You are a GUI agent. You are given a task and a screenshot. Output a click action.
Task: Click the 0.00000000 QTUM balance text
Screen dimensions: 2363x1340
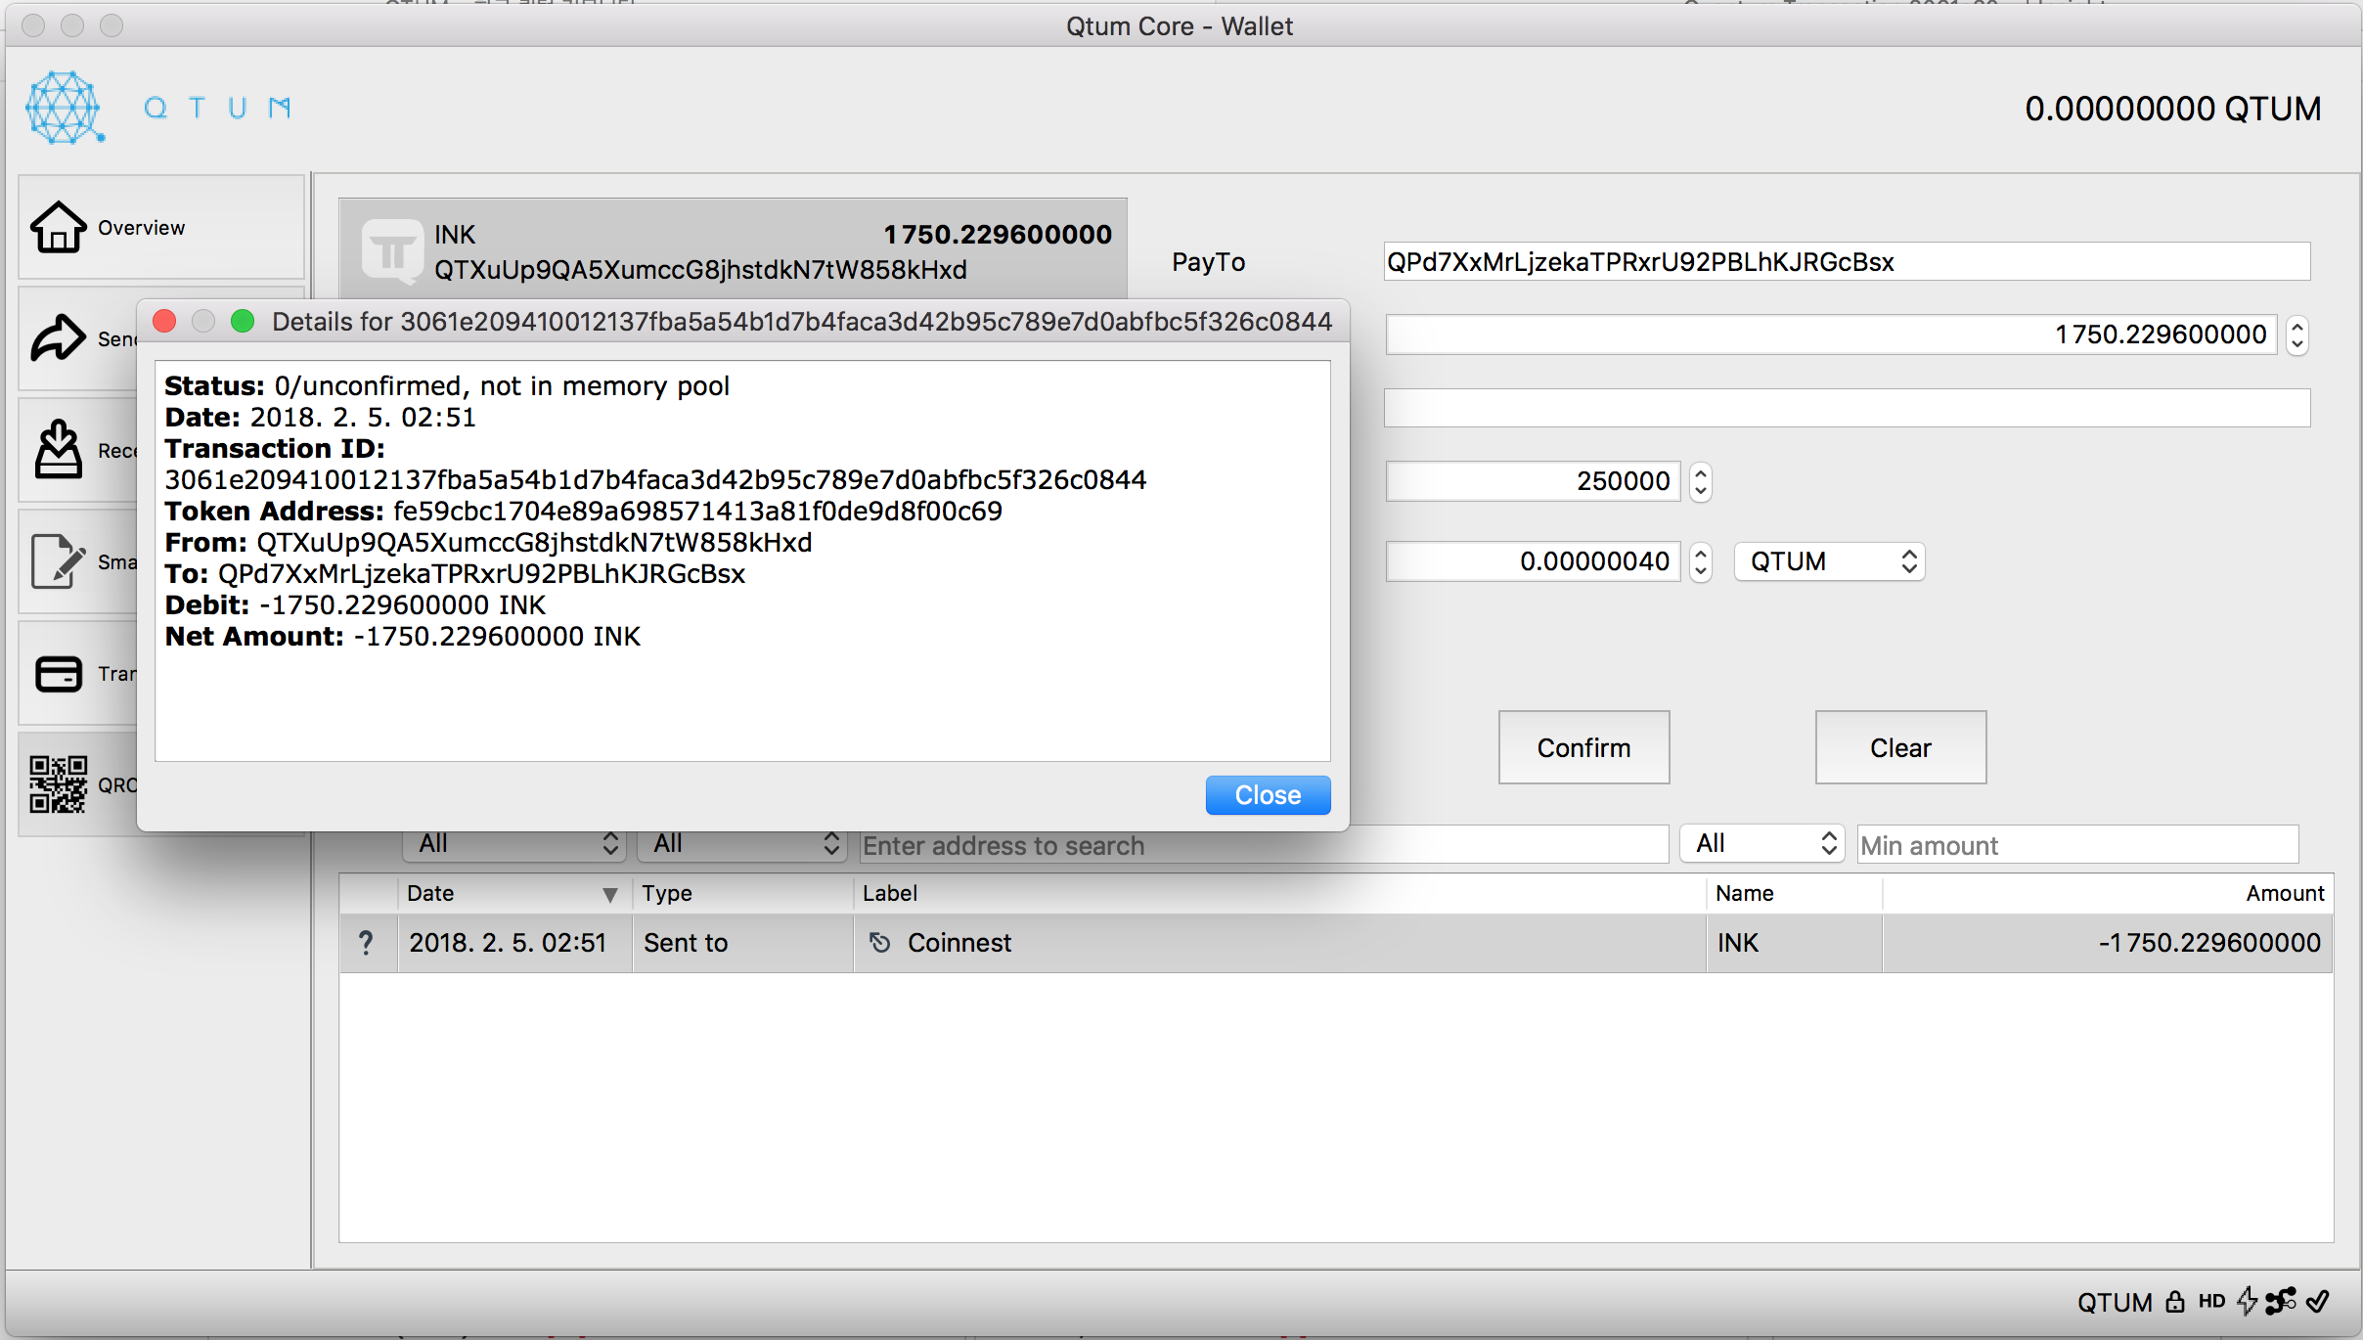[x=2172, y=109]
